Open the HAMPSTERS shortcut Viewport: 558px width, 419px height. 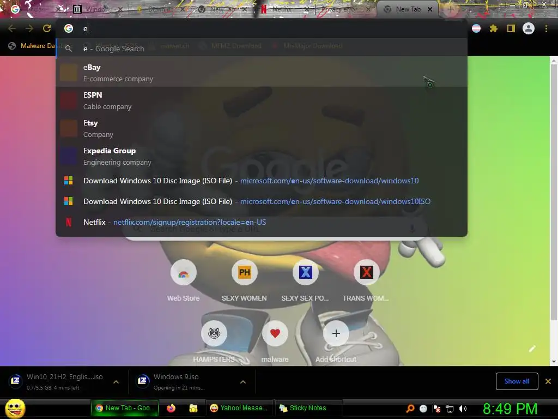coord(214,342)
